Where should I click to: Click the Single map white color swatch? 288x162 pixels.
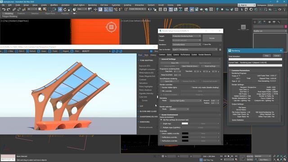pos(185,124)
